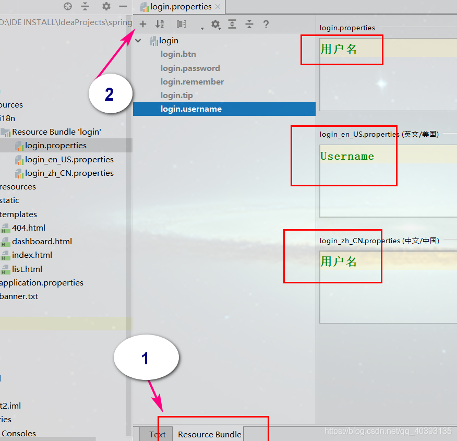Select the .iml file in project tree
This screenshot has height=441, width=457.
[x=10, y=406]
